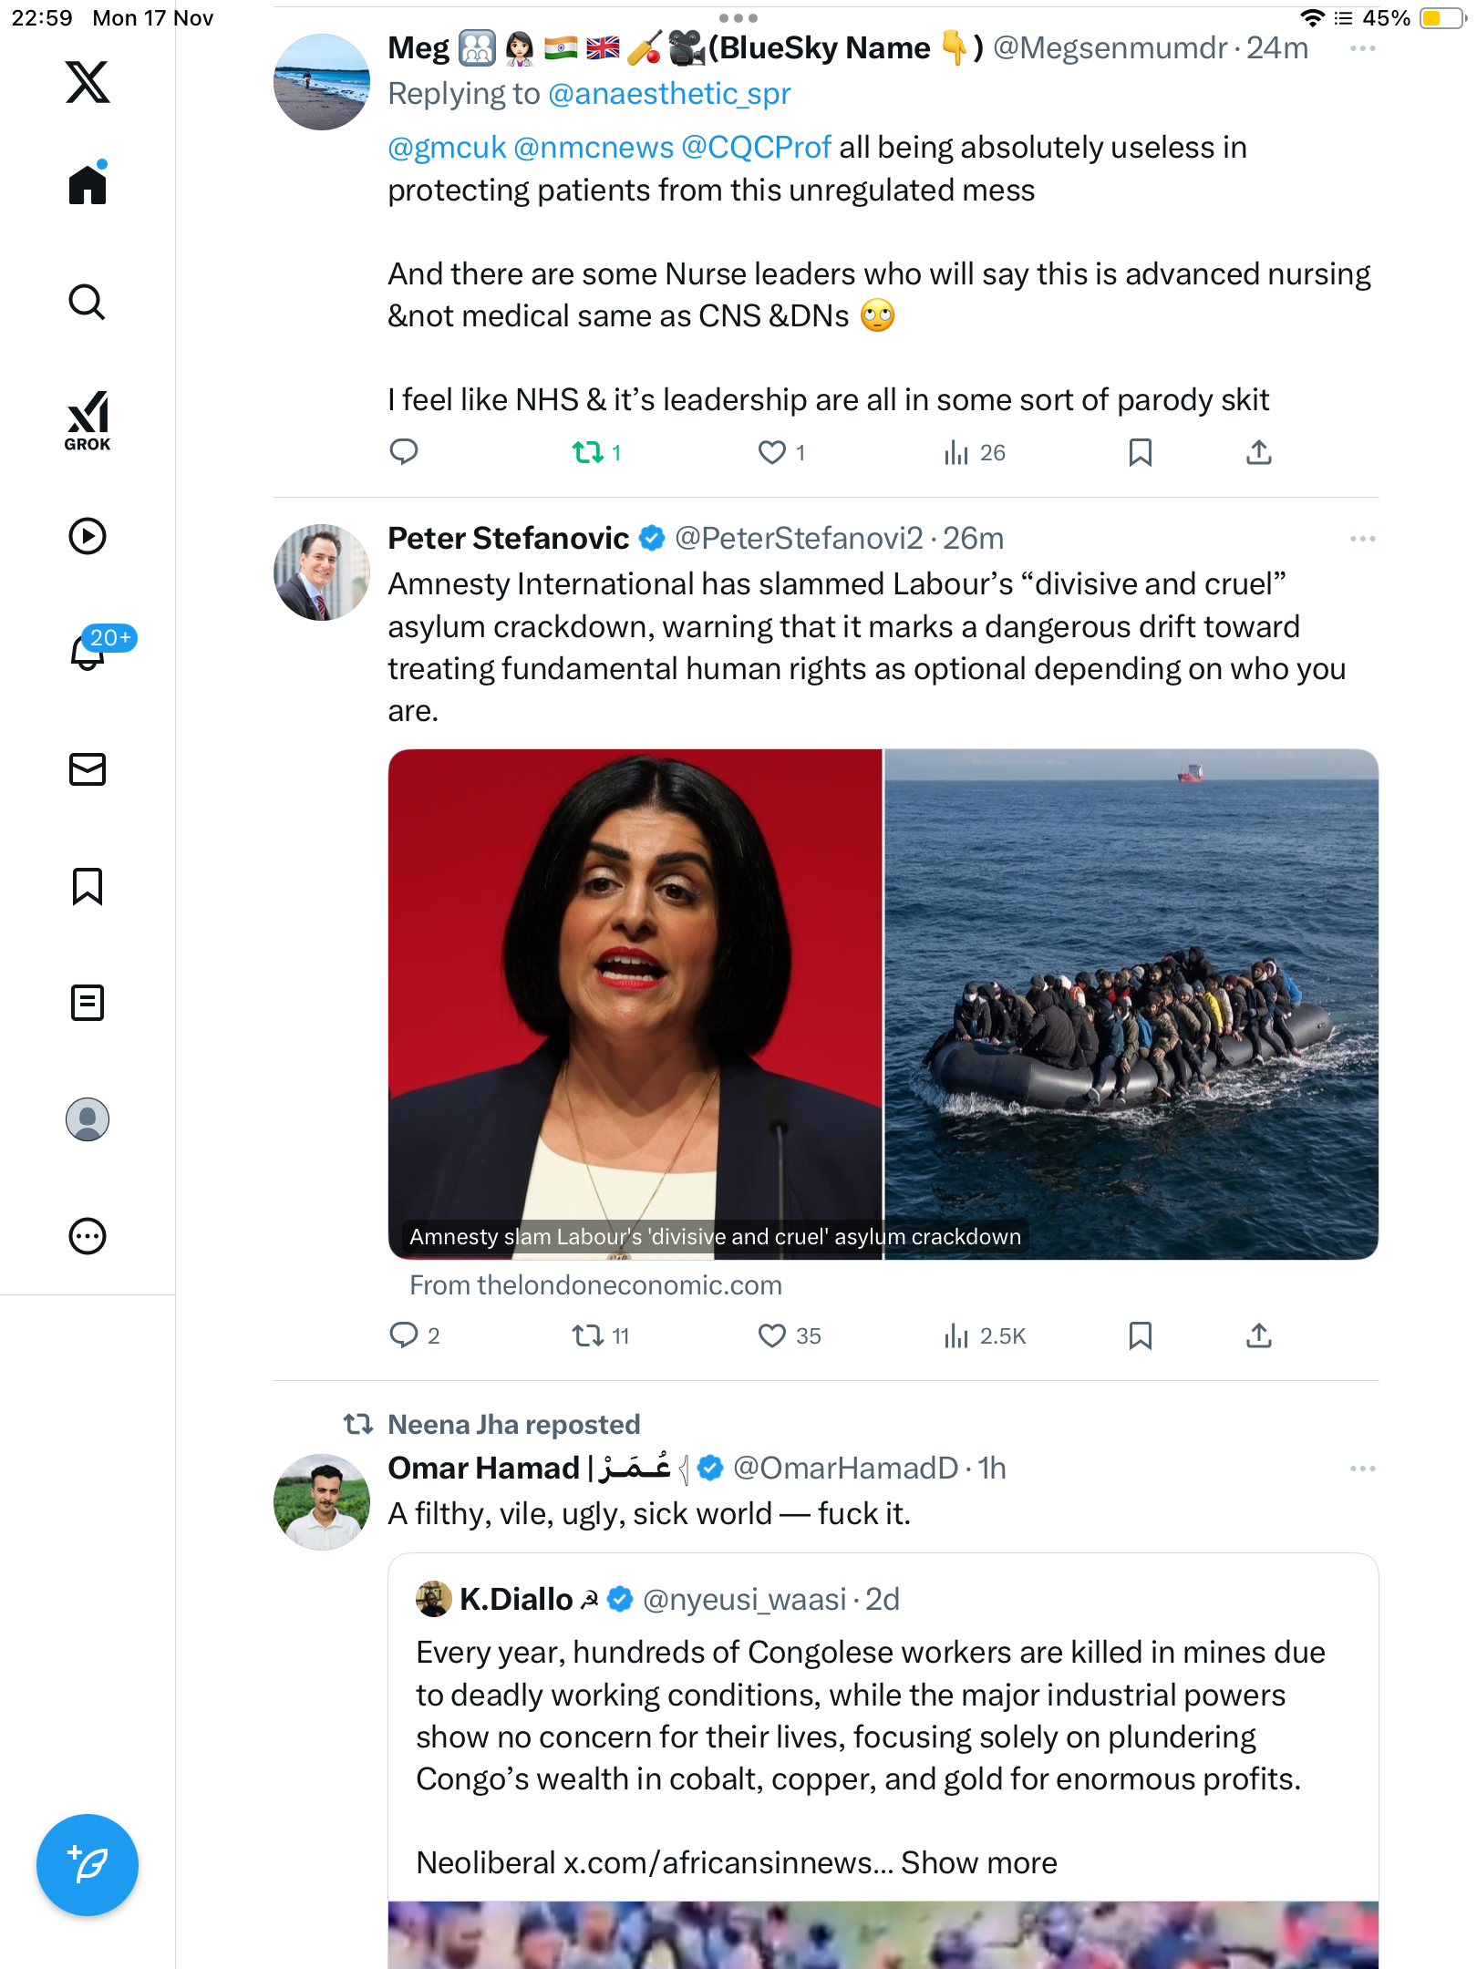Expand K.Diallo quote with Show more
The image size is (1477, 1969).
(978, 1862)
